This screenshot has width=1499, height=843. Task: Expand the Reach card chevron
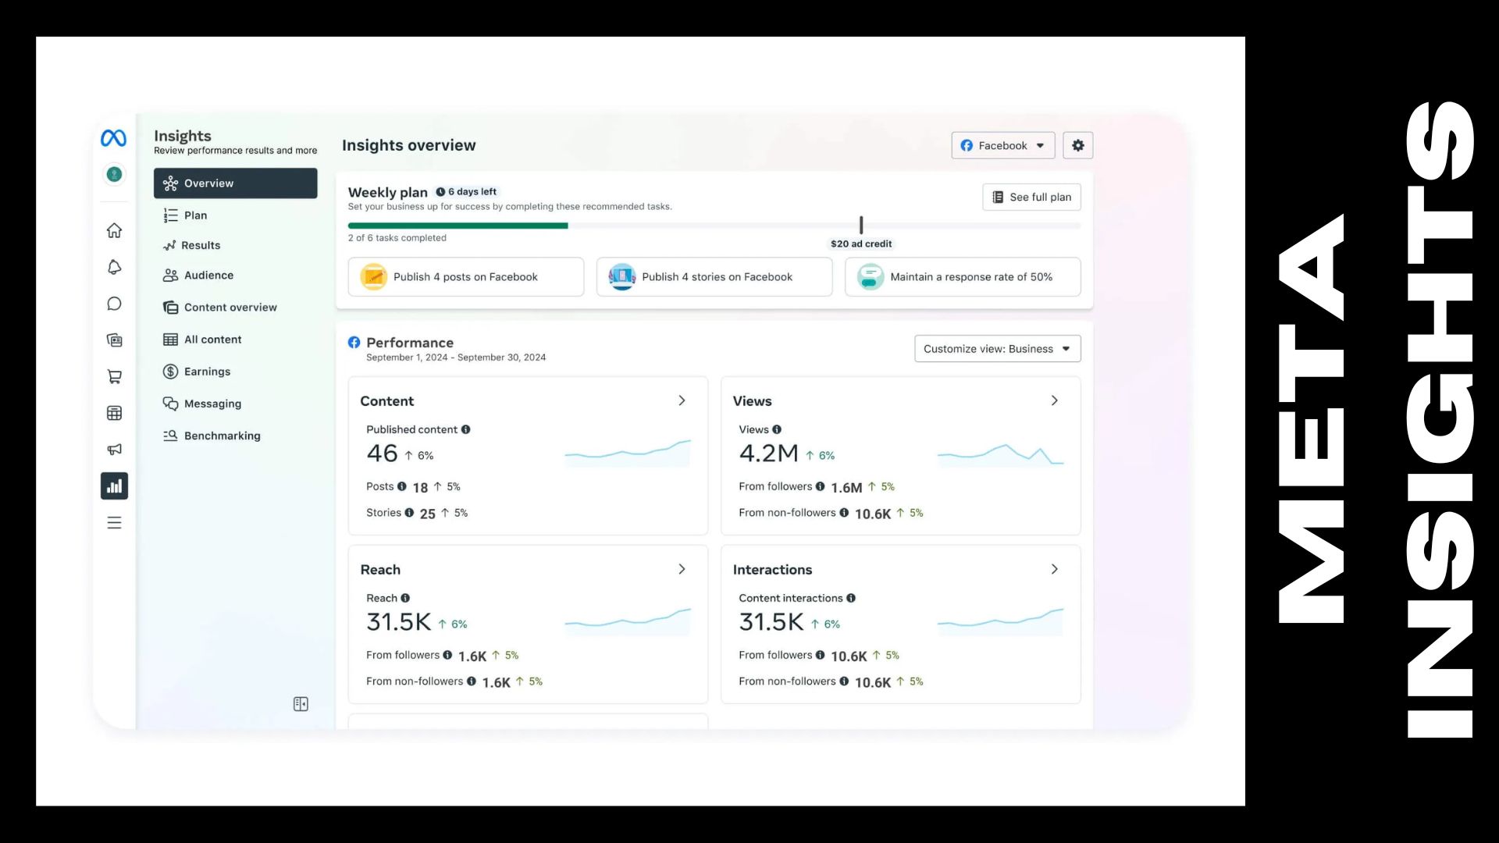pos(682,569)
